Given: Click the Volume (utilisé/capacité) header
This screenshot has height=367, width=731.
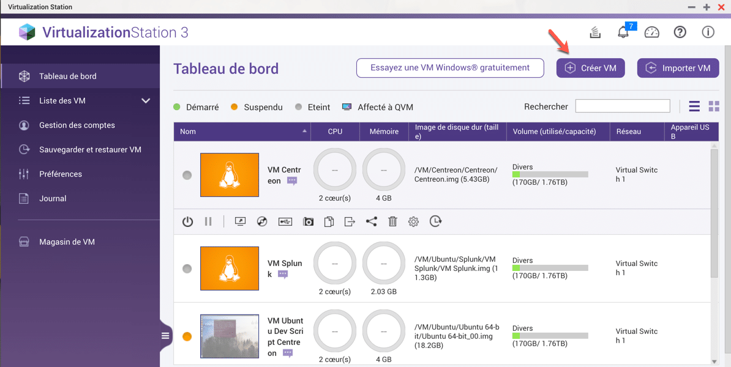Looking at the screenshot, I should pyautogui.click(x=558, y=132).
